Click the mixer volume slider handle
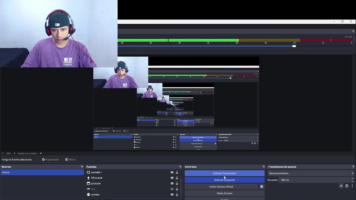The height and width of the screenshot is (200, 356). coord(294,46)
